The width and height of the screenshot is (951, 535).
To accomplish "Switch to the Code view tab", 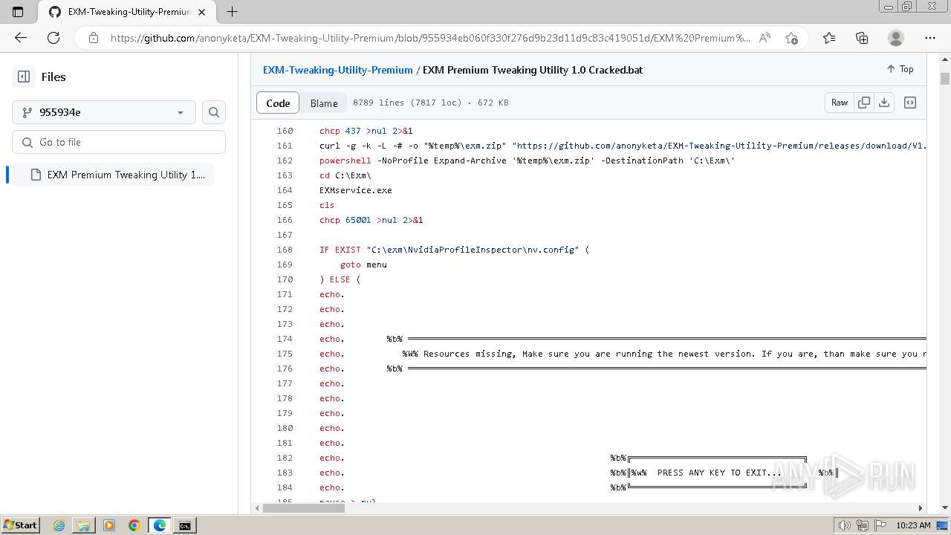I will coord(278,103).
